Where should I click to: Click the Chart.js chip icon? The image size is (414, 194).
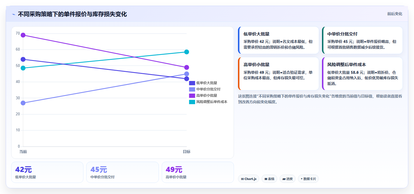[242, 179]
